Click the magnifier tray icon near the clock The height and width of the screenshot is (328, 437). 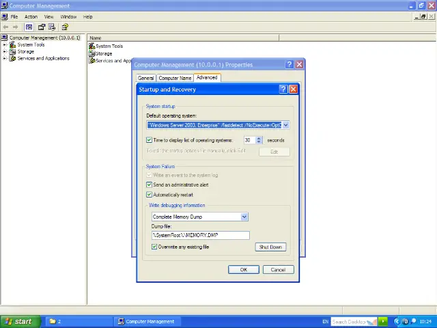(414, 321)
